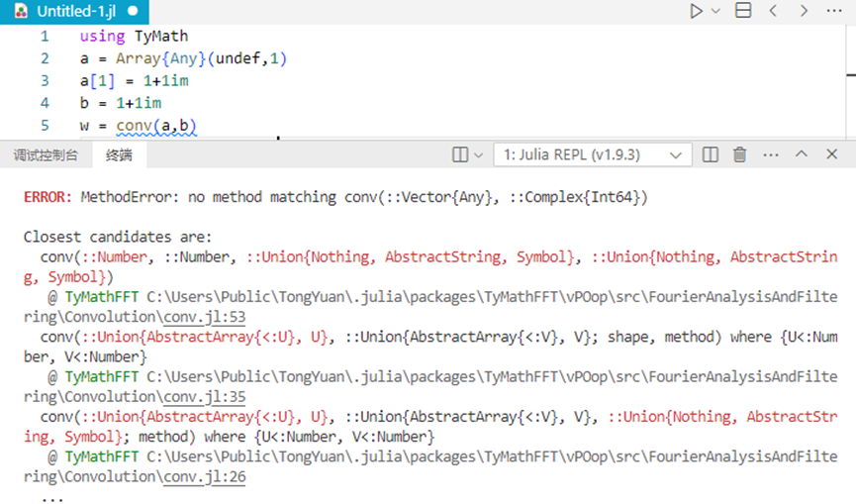This screenshot has width=856, height=504.
Task: Expand chevron next to split terminal icon
Action: 479,155
